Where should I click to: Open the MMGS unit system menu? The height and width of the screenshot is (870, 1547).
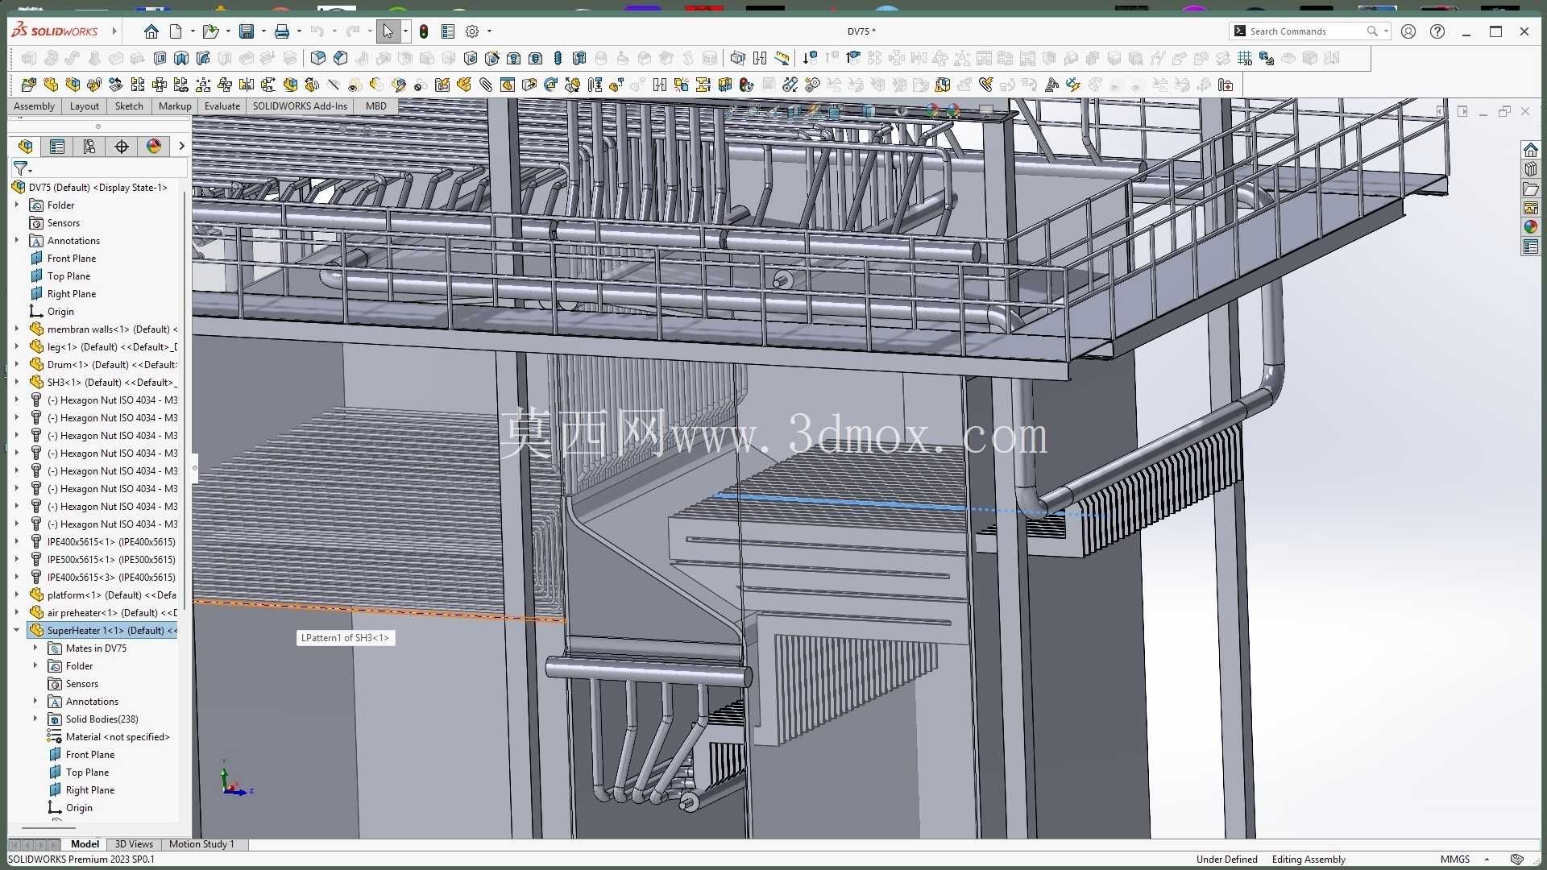pyautogui.click(x=1462, y=860)
